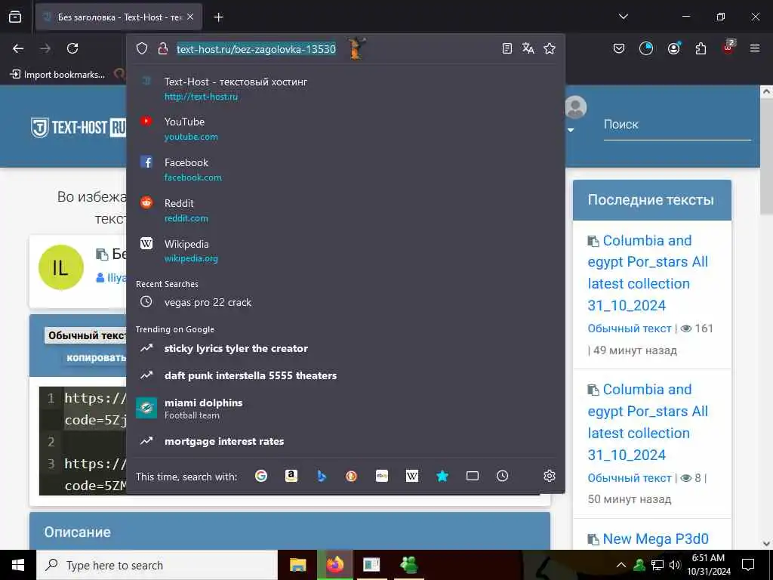Viewport: 773px width, 580px height.
Task: Click the Описание section header
Action: (x=290, y=531)
